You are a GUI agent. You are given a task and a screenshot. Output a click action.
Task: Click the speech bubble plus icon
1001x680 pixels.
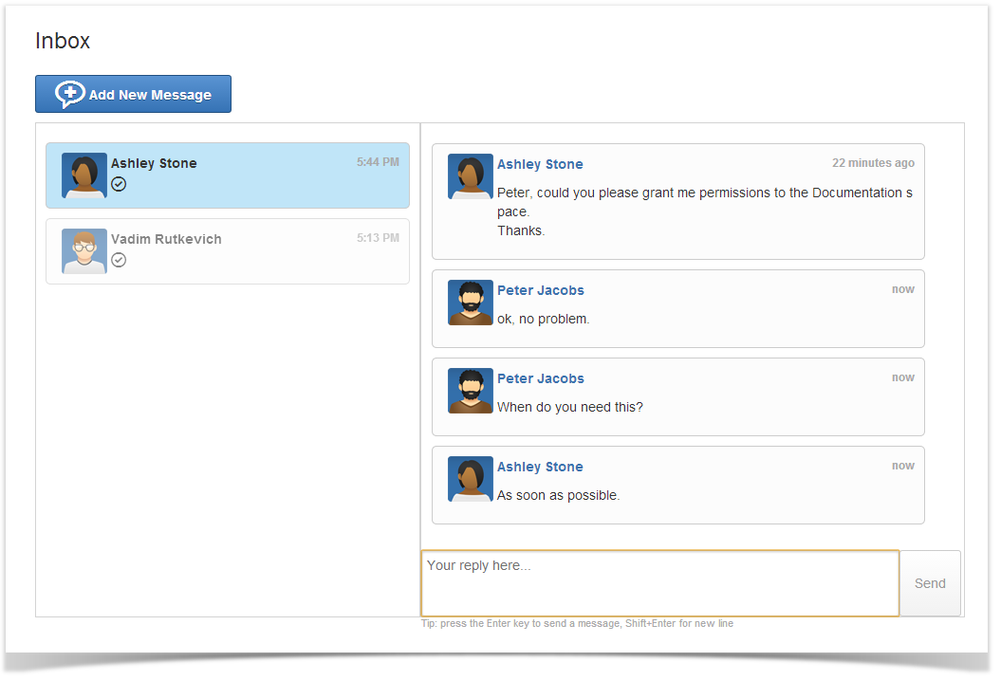(69, 95)
